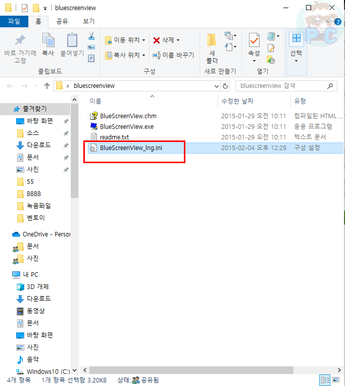Screen dimensions: 345x386
Task: Open the New item dropdown icon
Action: tap(230, 36)
